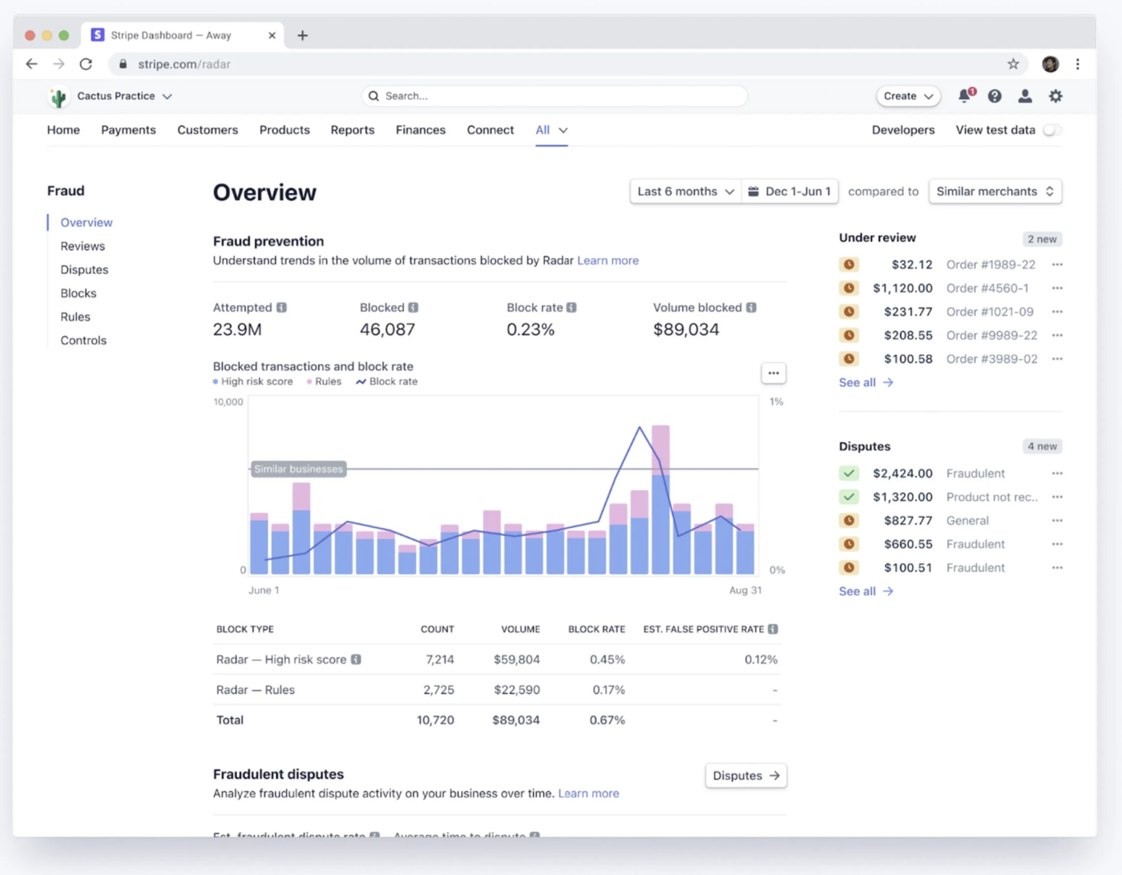Open the notifications bell with badge
The height and width of the screenshot is (875, 1122).
pyautogui.click(x=964, y=95)
